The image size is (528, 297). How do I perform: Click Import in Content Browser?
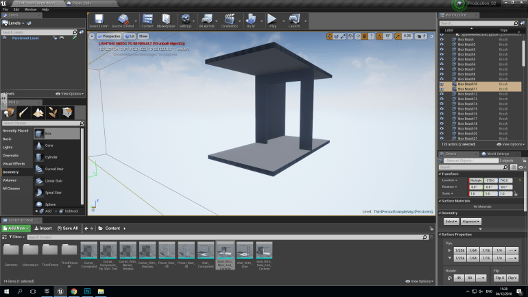pos(43,228)
